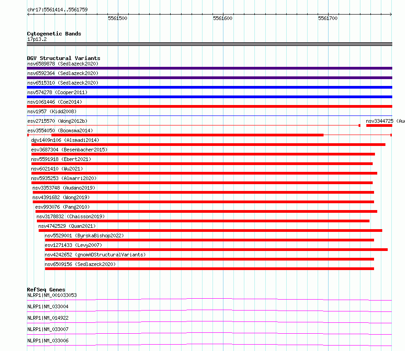Click the chr17:5561414..5561759 region label
This screenshot has width=405, height=351.
tap(57, 10)
